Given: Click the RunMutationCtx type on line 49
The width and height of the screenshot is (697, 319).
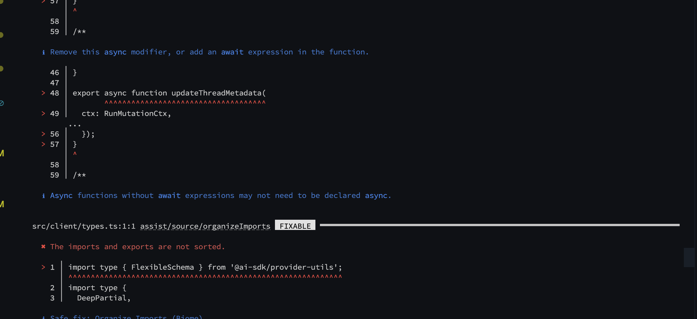Looking at the screenshot, I should pos(136,113).
